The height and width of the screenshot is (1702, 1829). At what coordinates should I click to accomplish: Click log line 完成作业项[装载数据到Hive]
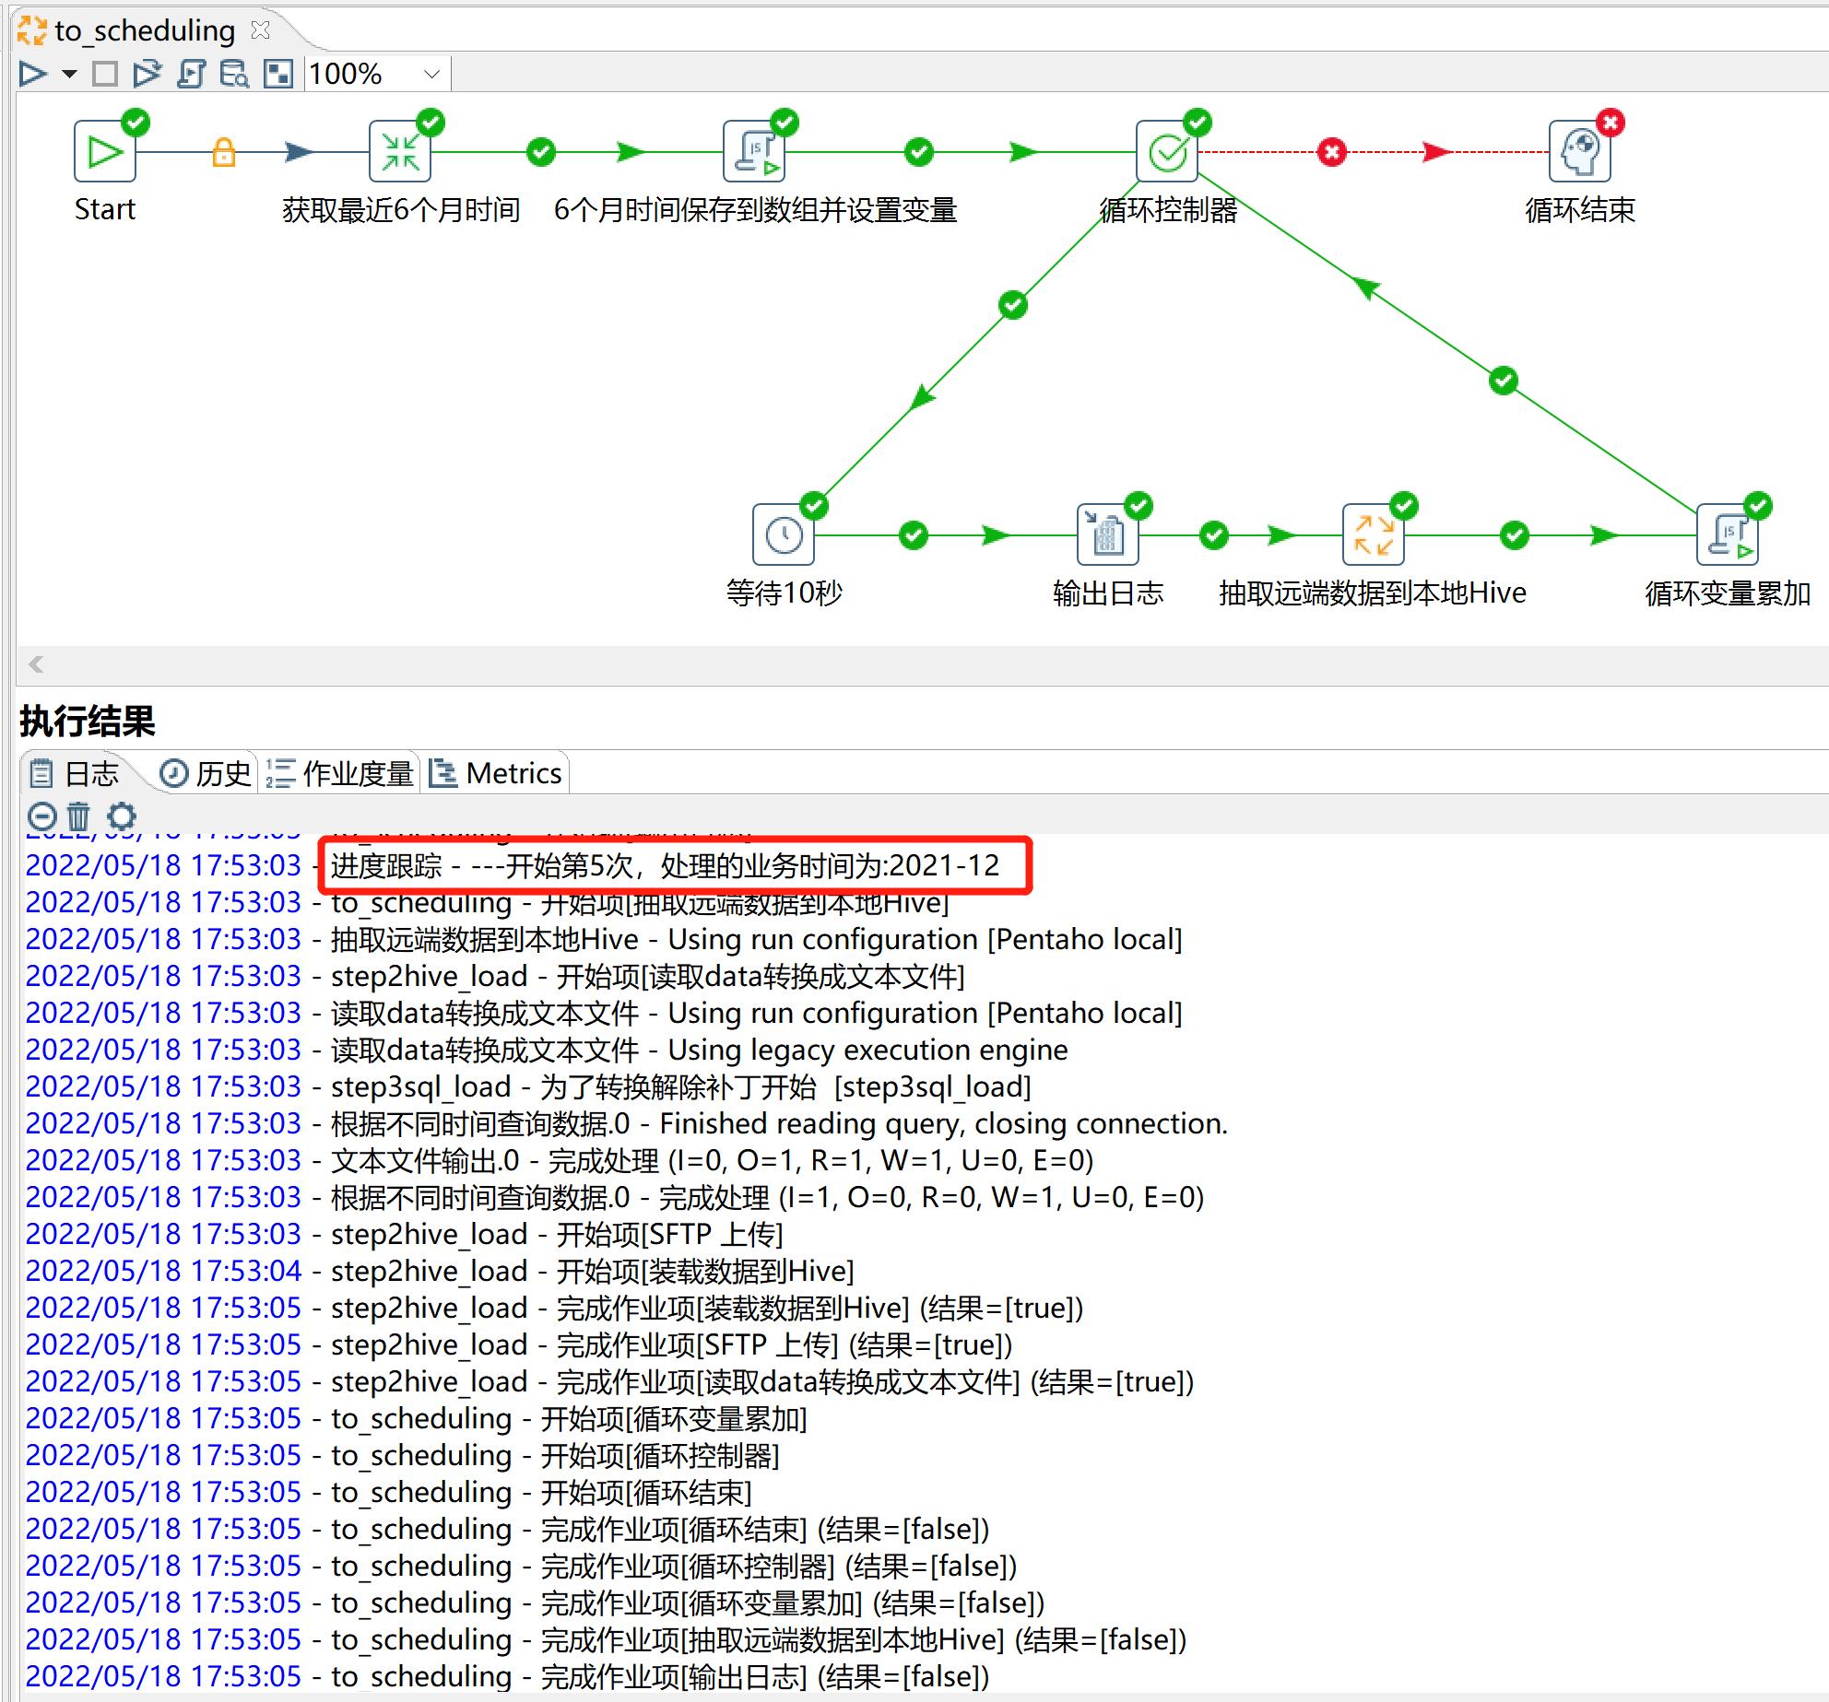click(554, 1308)
